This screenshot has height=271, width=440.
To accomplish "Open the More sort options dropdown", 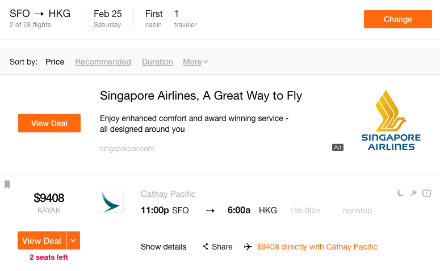I will [195, 62].
